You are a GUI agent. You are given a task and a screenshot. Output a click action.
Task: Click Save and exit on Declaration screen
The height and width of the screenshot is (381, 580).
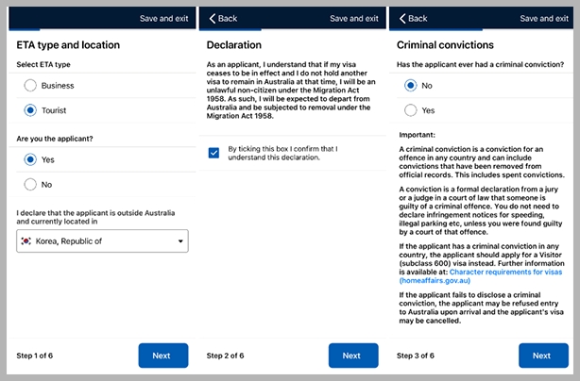point(354,19)
